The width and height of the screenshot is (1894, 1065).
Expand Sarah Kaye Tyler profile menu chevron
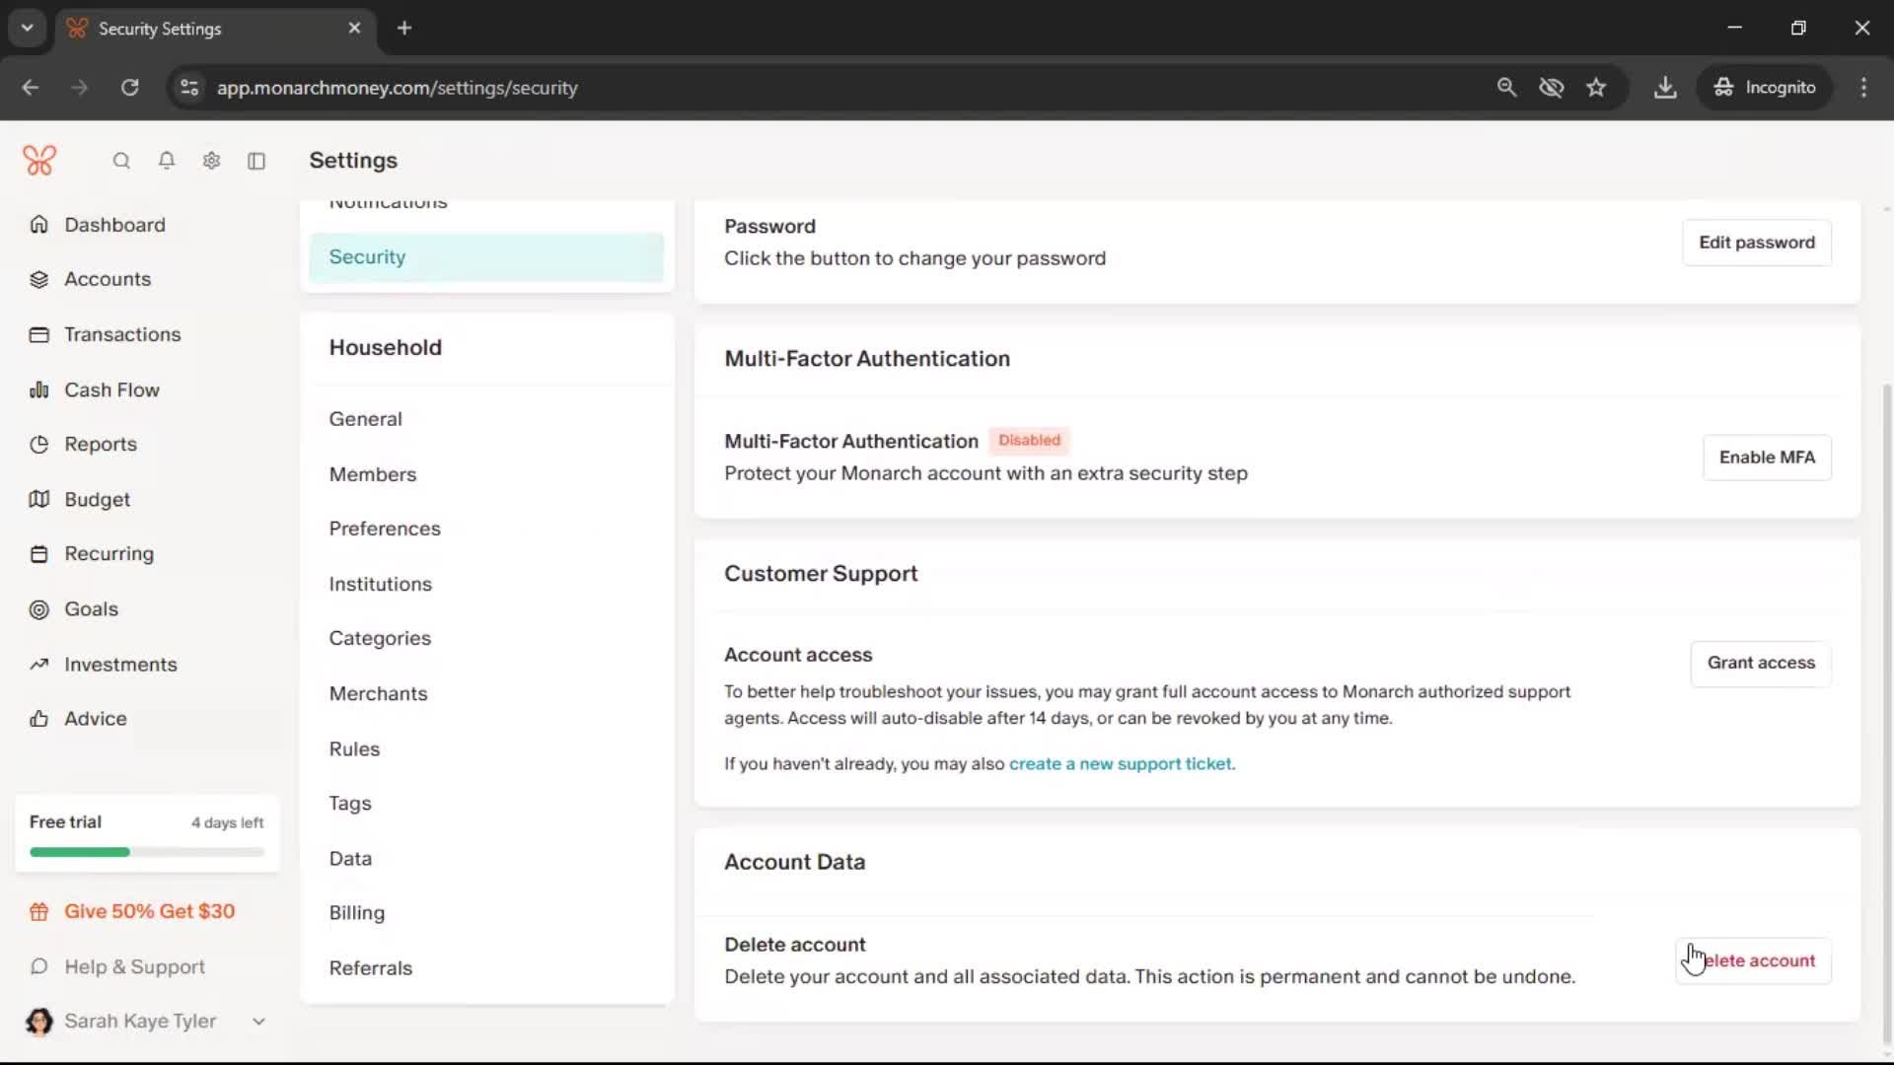[258, 1022]
